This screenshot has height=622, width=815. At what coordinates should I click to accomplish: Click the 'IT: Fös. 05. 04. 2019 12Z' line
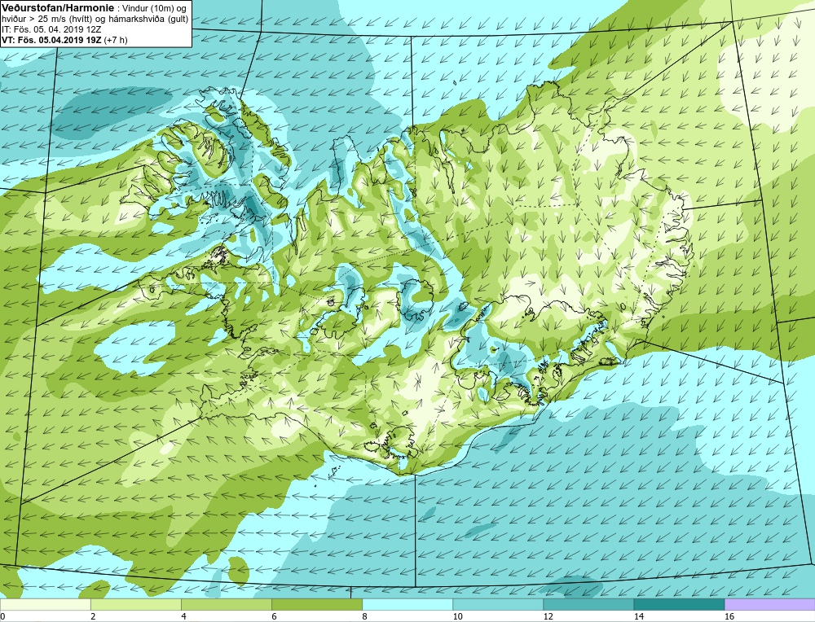(51, 29)
